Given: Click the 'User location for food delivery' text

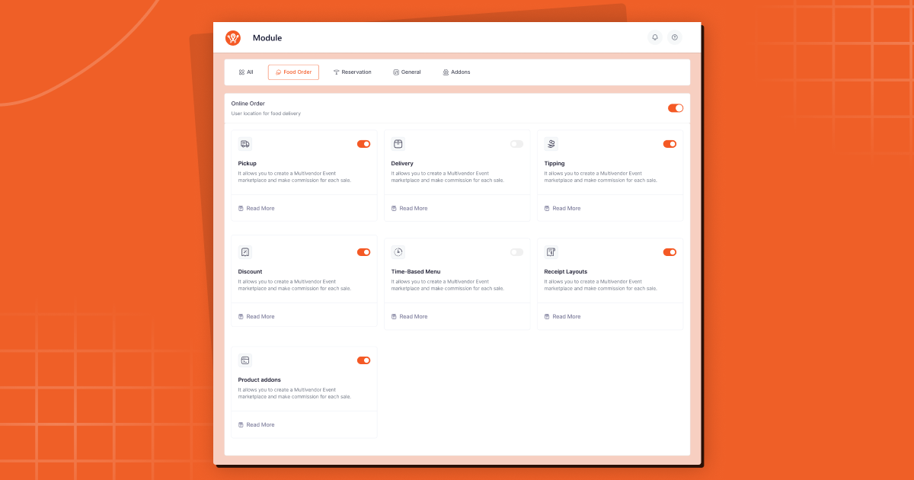Looking at the screenshot, I should coord(266,114).
